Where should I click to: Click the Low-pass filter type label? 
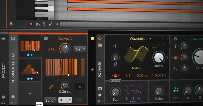tap(197, 39)
